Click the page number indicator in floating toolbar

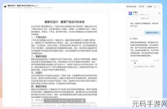click(x=51, y=101)
